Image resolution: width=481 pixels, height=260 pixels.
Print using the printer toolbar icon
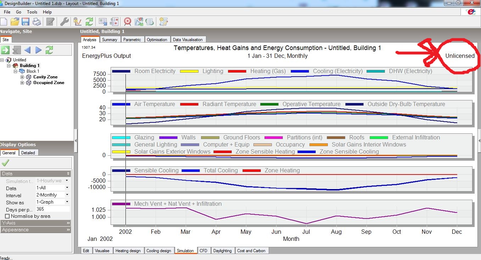click(x=37, y=22)
